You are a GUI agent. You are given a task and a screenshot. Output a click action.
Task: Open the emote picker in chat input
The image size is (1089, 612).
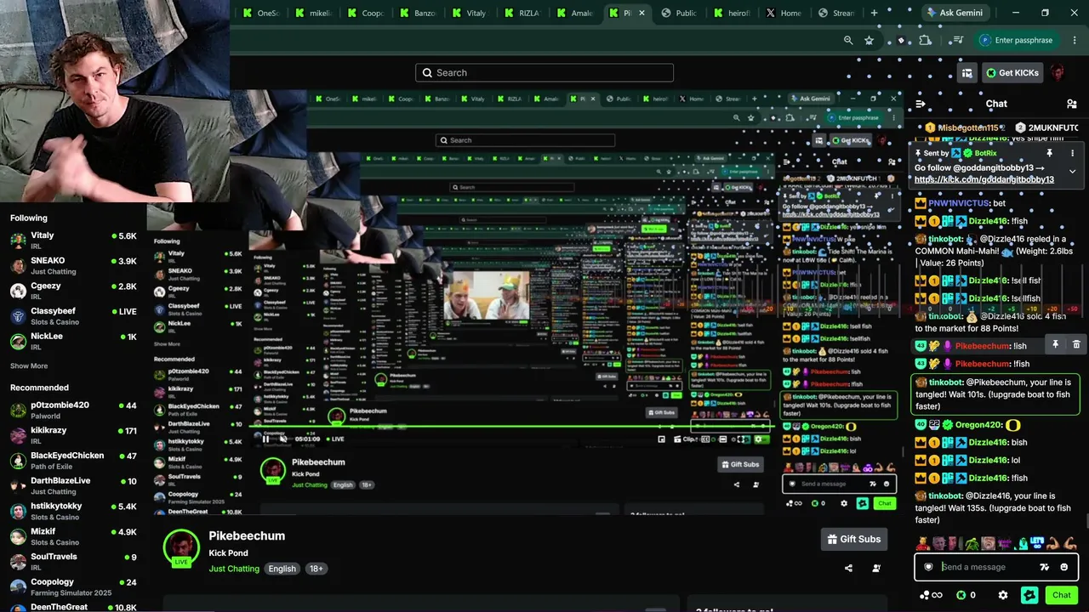pyautogui.click(x=1064, y=567)
